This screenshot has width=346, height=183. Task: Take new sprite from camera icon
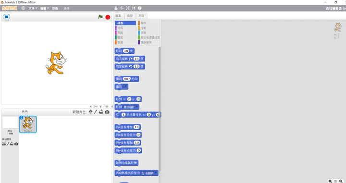107,112
